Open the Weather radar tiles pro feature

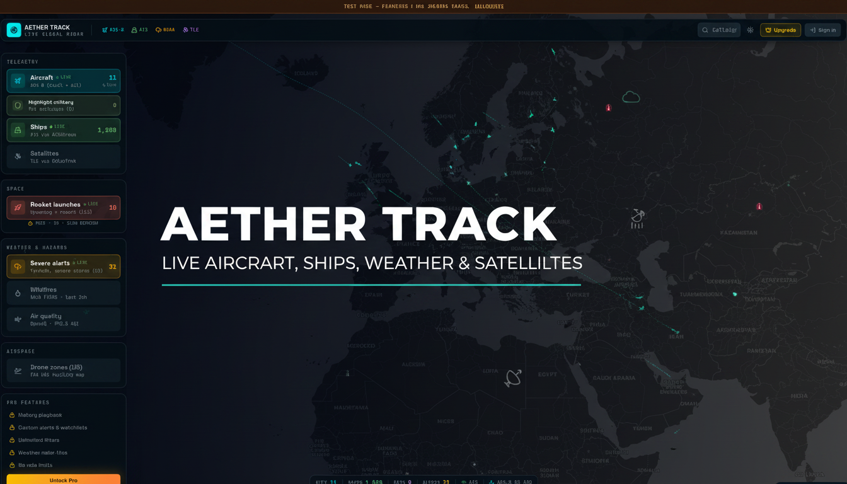[38, 453]
